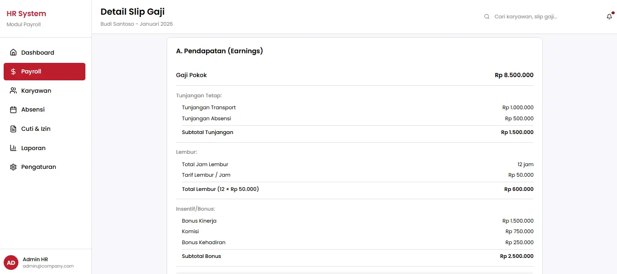Screen dimensions: 617x274
Task: Click the Dashboard home icon
Action: pos(13,52)
